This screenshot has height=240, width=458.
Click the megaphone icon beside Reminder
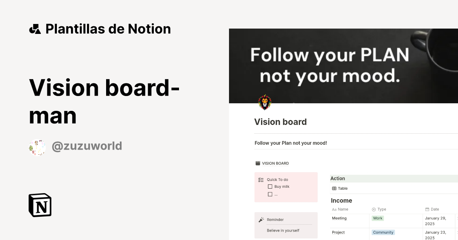coord(260,219)
